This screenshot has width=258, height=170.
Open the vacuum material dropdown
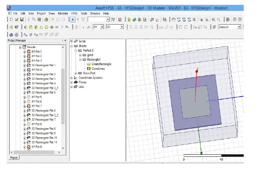coord(239,27)
